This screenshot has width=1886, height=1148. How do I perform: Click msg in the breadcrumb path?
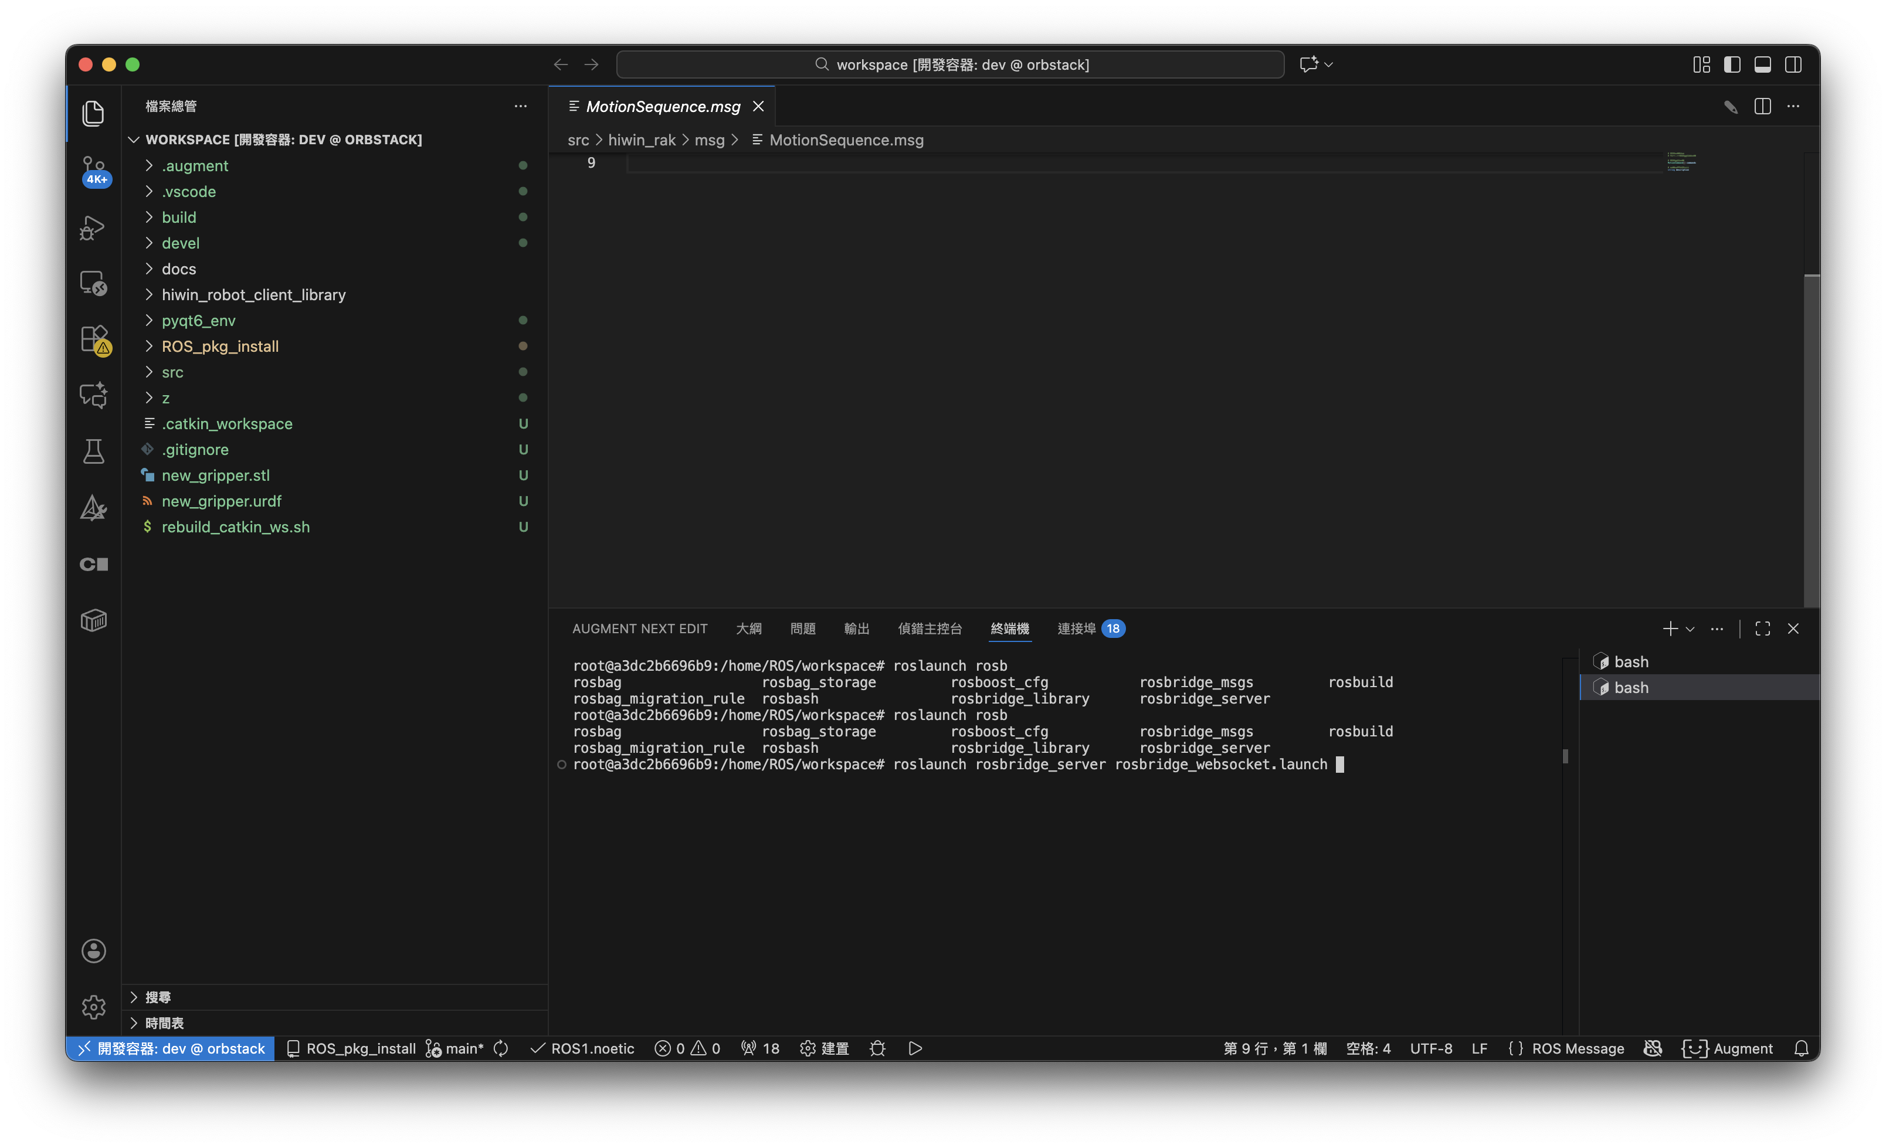(709, 140)
